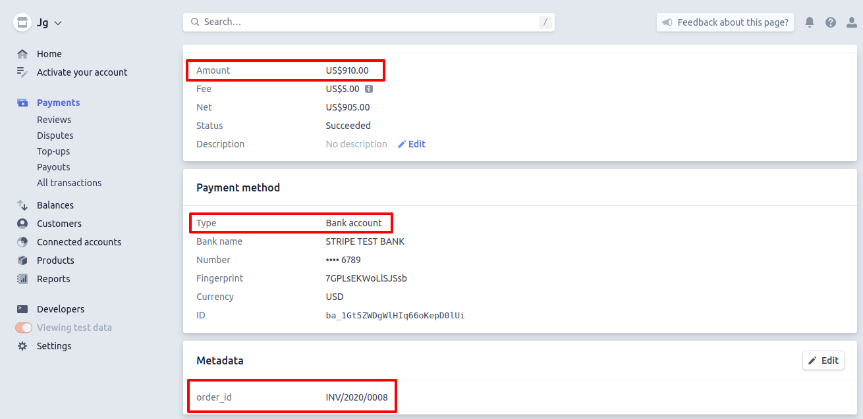Open the user profile icon
863x419 pixels.
click(x=852, y=22)
